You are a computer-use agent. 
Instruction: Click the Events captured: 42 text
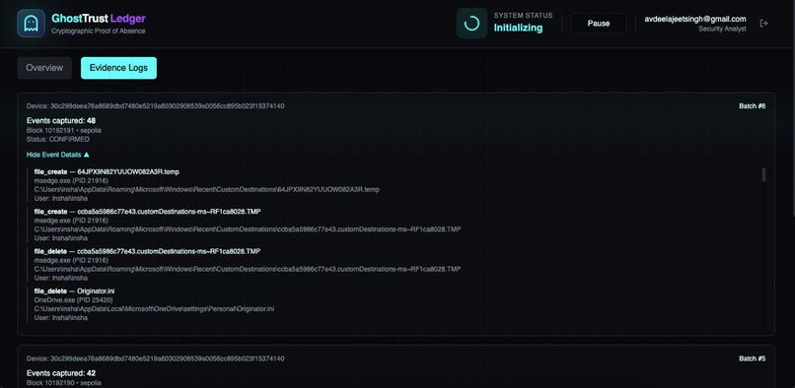click(61, 373)
